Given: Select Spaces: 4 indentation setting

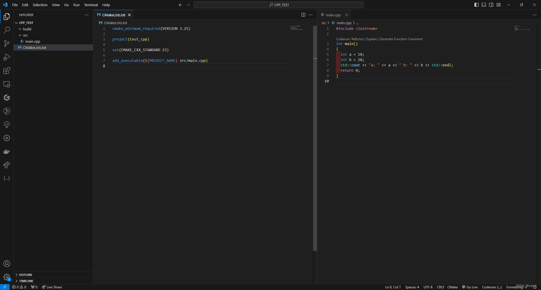Looking at the screenshot, I should tap(412, 287).
